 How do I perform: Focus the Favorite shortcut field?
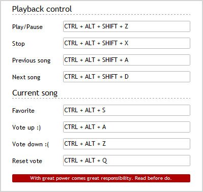pyautogui.click(x=127, y=110)
